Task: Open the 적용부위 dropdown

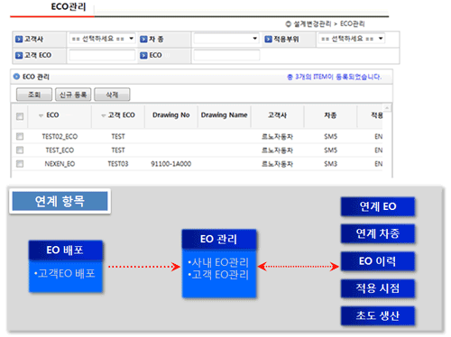Action: pyautogui.click(x=352, y=39)
